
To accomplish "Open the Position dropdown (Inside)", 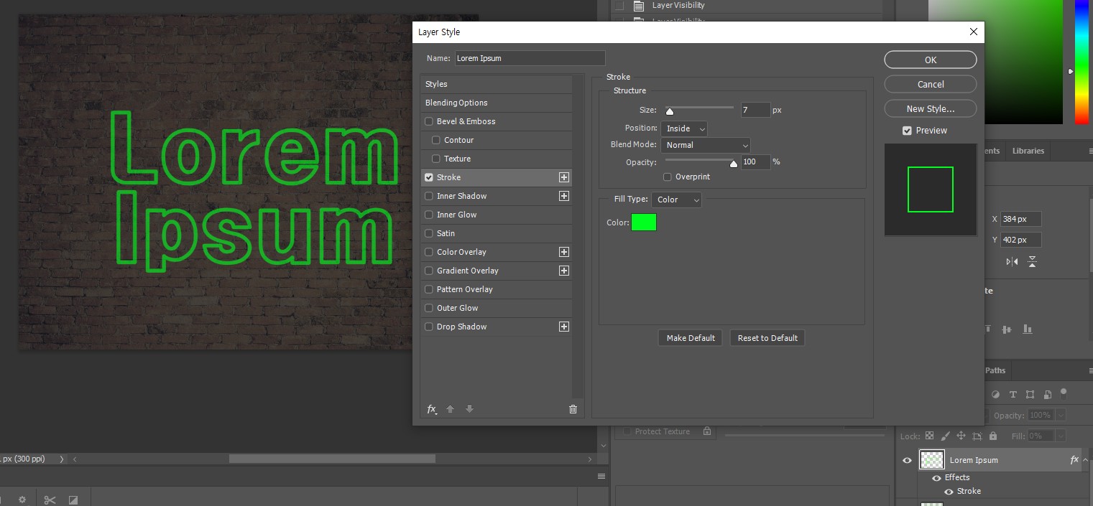I will point(684,128).
